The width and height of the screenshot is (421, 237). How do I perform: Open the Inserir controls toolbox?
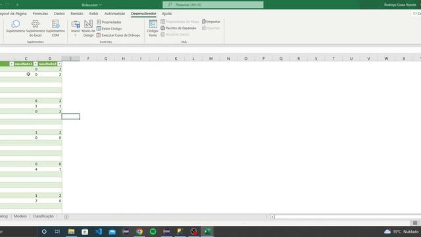(x=76, y=28)
